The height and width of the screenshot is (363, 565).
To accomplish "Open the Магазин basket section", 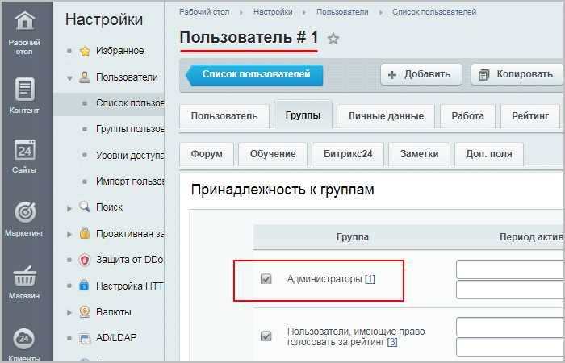I will pos(24,282).
